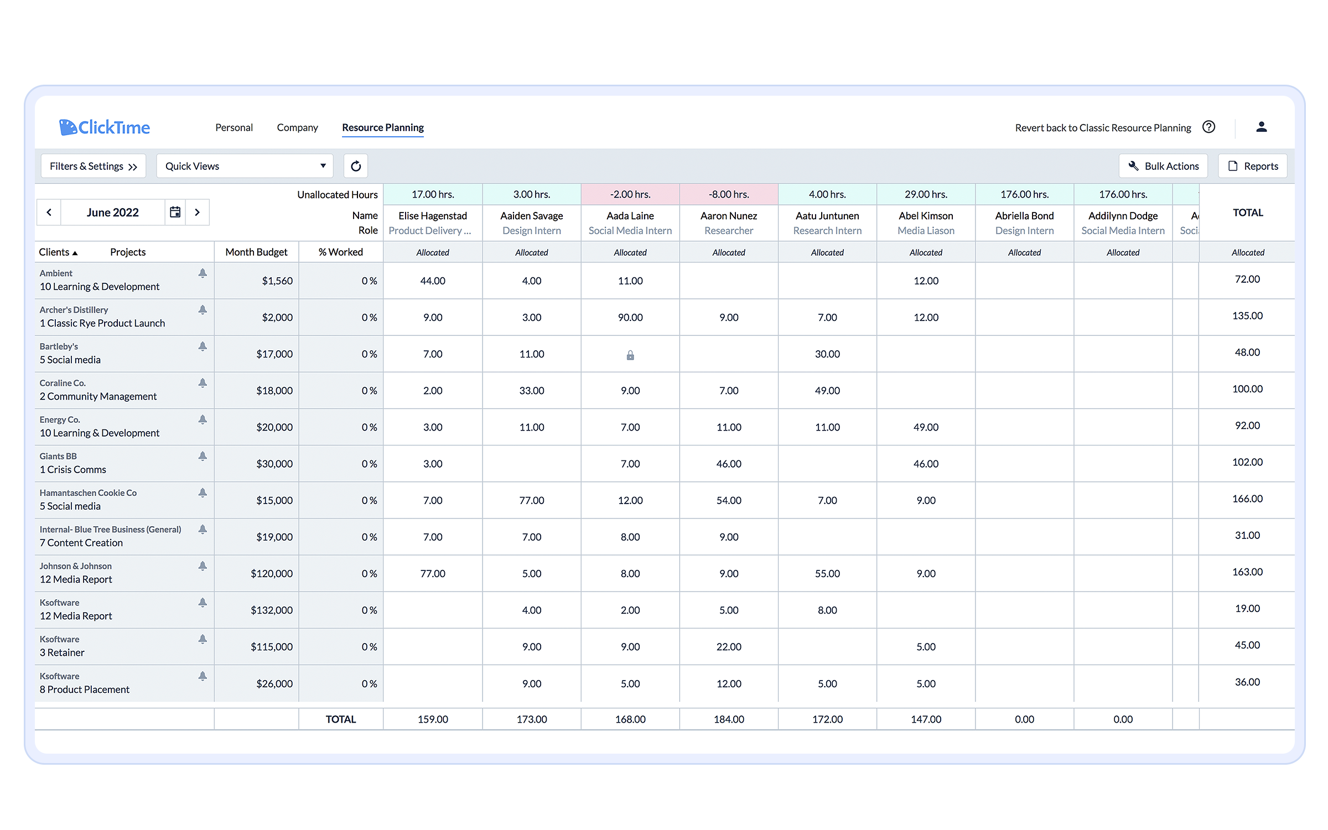Open the Quick Views dropdown

[245, 166]
